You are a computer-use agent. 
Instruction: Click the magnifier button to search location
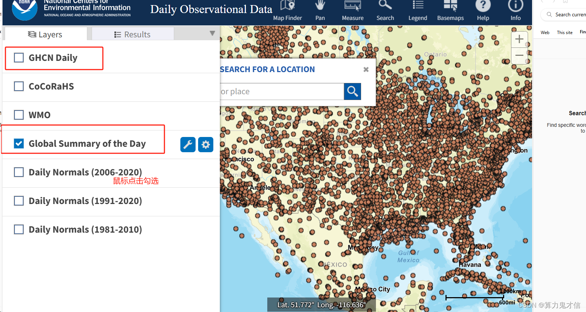pyautogui.click(x=352, y=91)
